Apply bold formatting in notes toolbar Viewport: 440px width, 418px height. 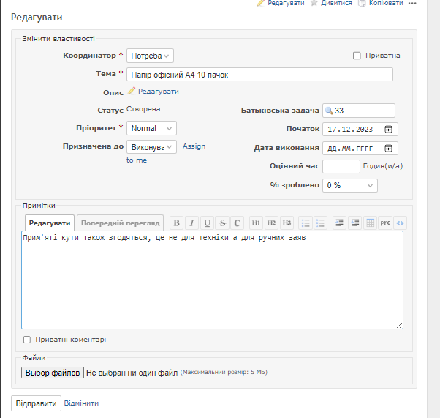[x=176, y=223]
